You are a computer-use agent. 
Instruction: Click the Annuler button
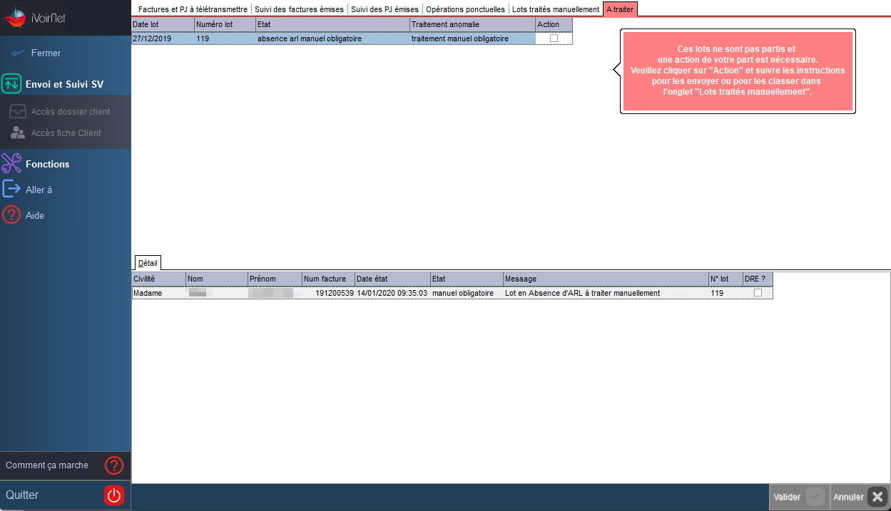click(860, 497)
